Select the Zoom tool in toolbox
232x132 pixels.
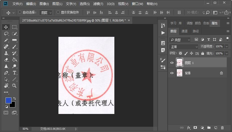pos(14,86)
